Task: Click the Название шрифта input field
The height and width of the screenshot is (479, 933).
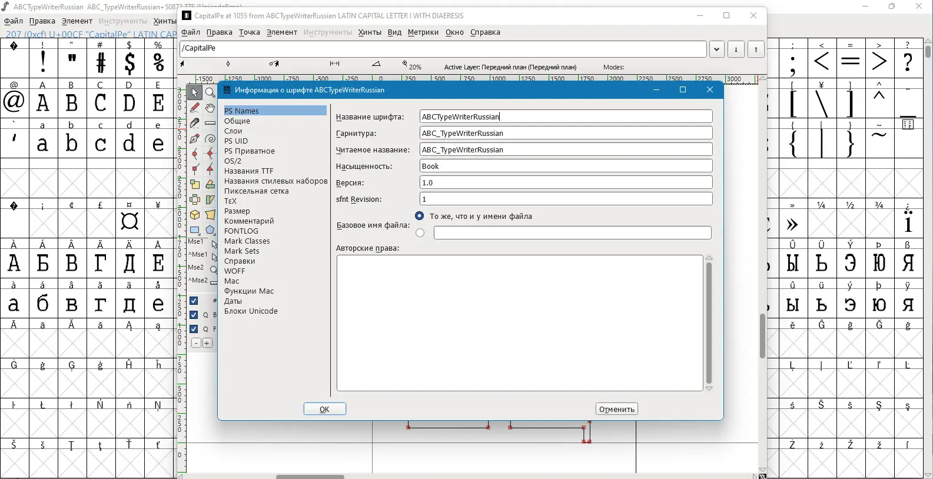Action: 566,117
